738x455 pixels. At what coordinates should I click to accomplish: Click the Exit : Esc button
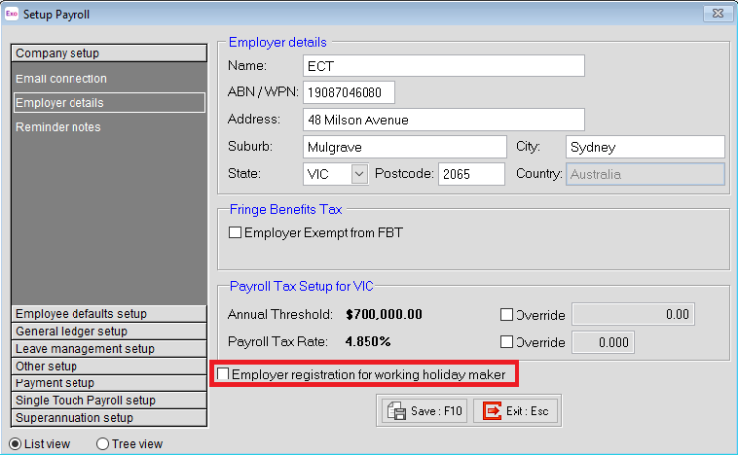coord(515,411)
